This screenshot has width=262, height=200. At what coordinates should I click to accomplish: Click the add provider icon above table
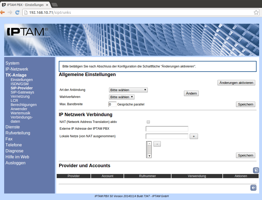[256, 170]
